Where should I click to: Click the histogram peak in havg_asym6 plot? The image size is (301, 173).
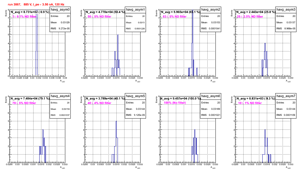(x=195, y=130)
